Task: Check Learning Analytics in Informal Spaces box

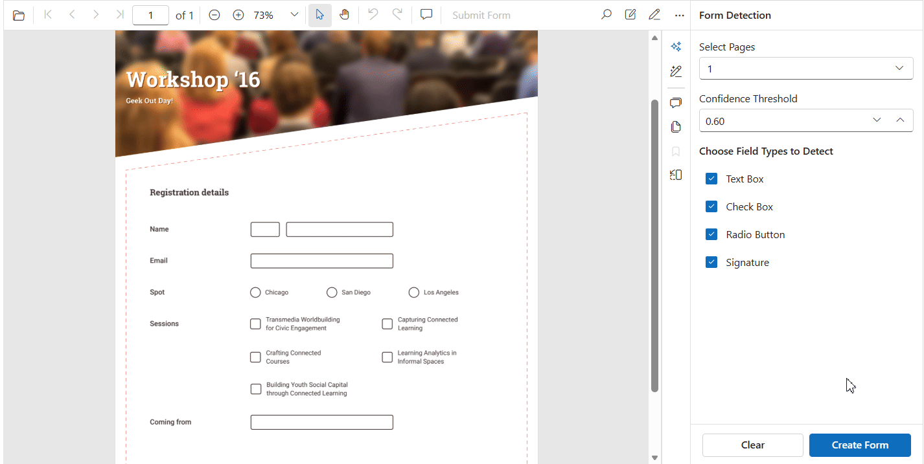Action: (x=387, y=357)
